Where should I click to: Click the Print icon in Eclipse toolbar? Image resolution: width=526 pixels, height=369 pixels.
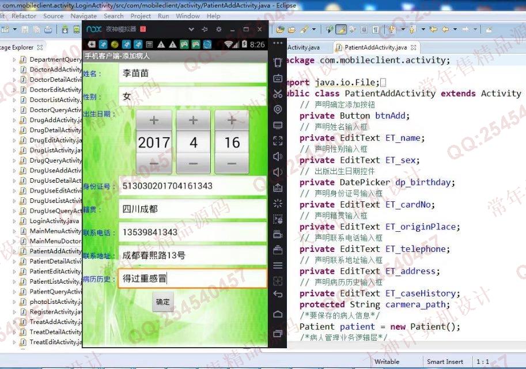pyautogui.click(x=48, y=29)
